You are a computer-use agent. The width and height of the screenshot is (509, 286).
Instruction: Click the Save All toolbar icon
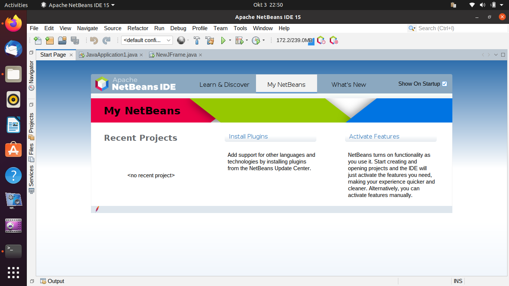tap(75, 40)
